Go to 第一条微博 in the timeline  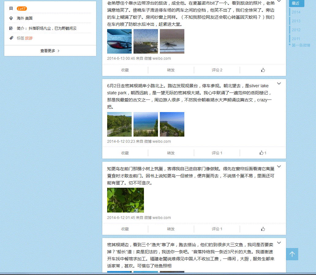coord(301,45)
